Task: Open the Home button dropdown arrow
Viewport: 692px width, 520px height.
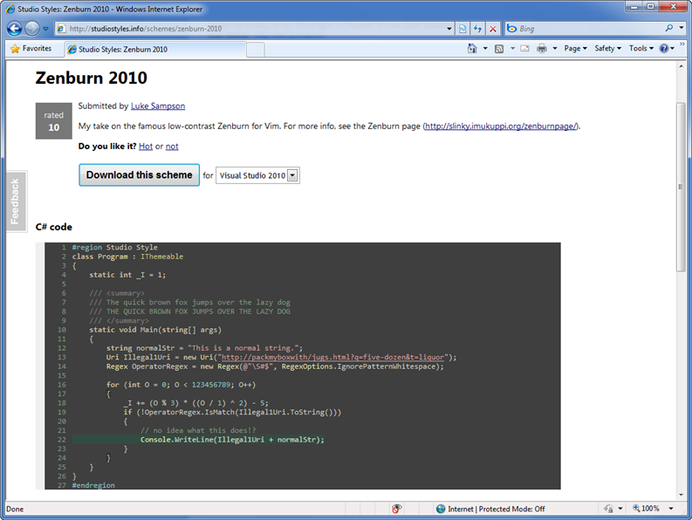Action: 485,49
